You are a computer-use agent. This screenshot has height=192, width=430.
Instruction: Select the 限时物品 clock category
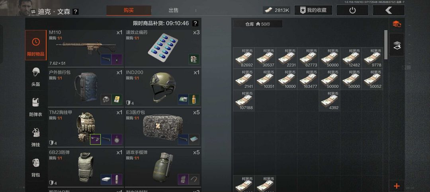[36, 45]
